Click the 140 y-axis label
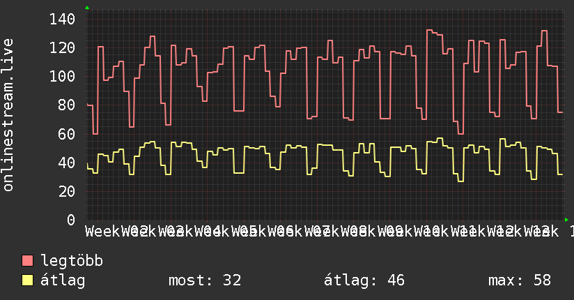 coord(62,19)
